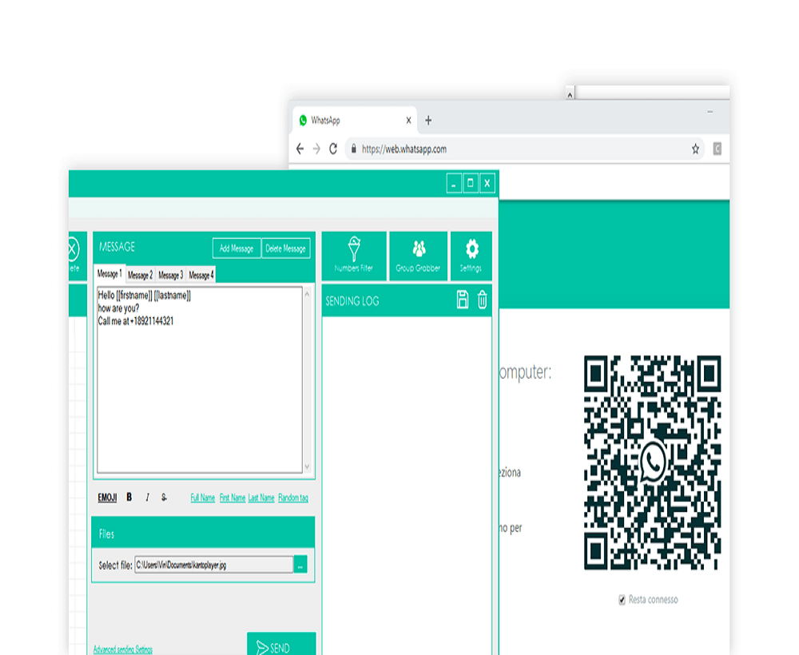
Task: Click message box scroll down arrow
Action: pyautogui.click(x=307, y=466)
